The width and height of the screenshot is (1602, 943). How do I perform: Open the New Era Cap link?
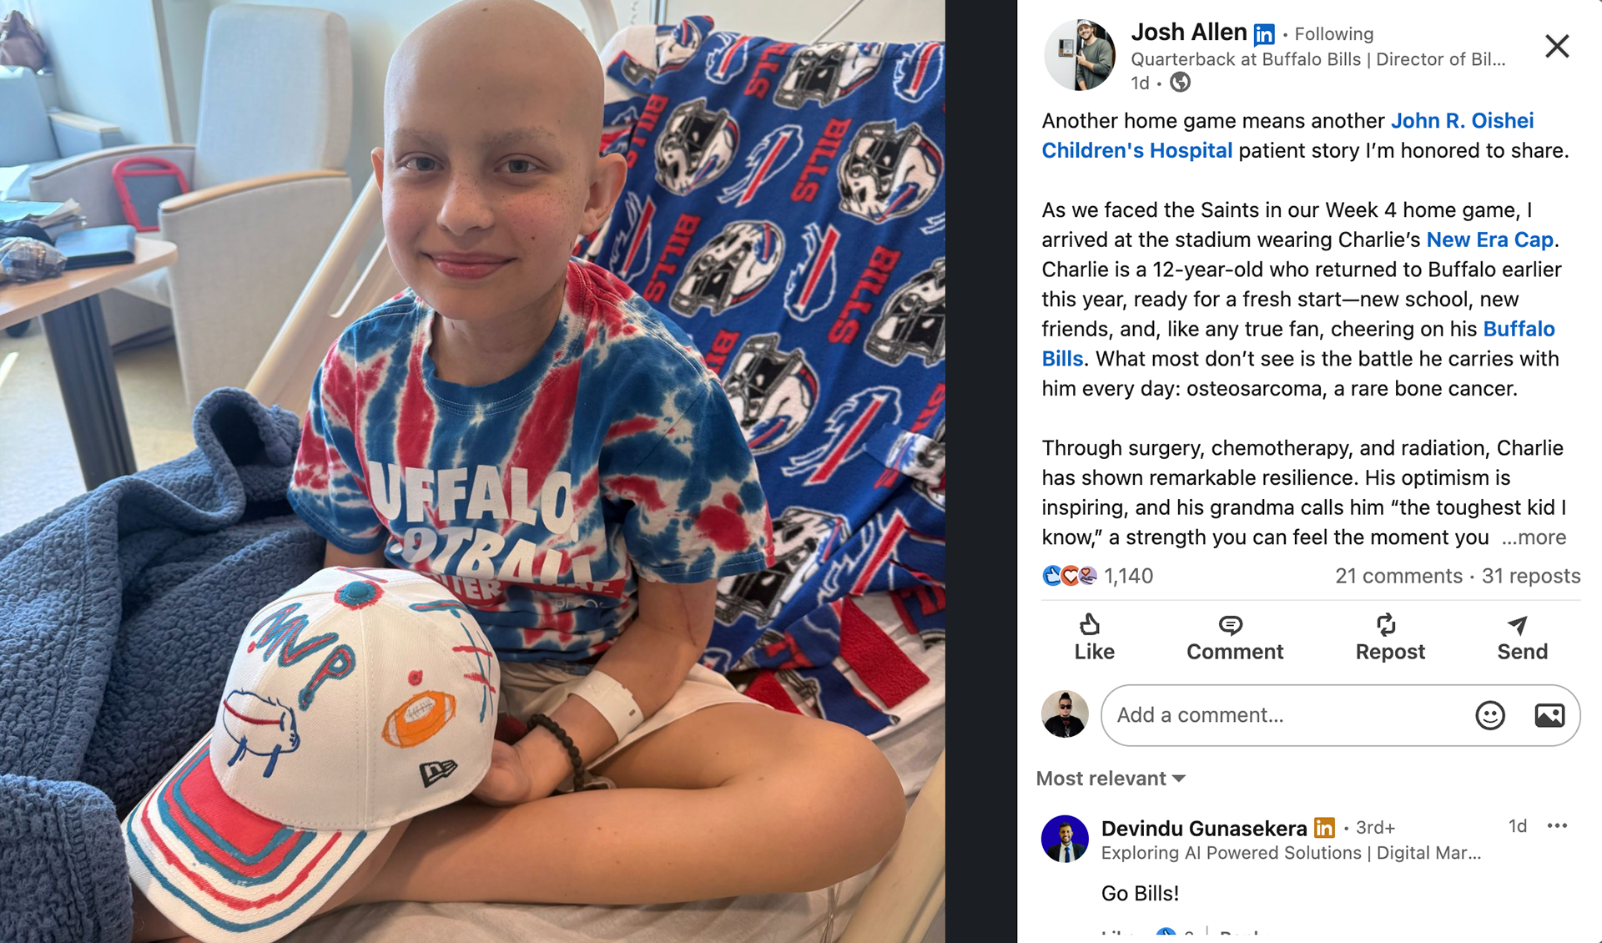coord(1489,240)
